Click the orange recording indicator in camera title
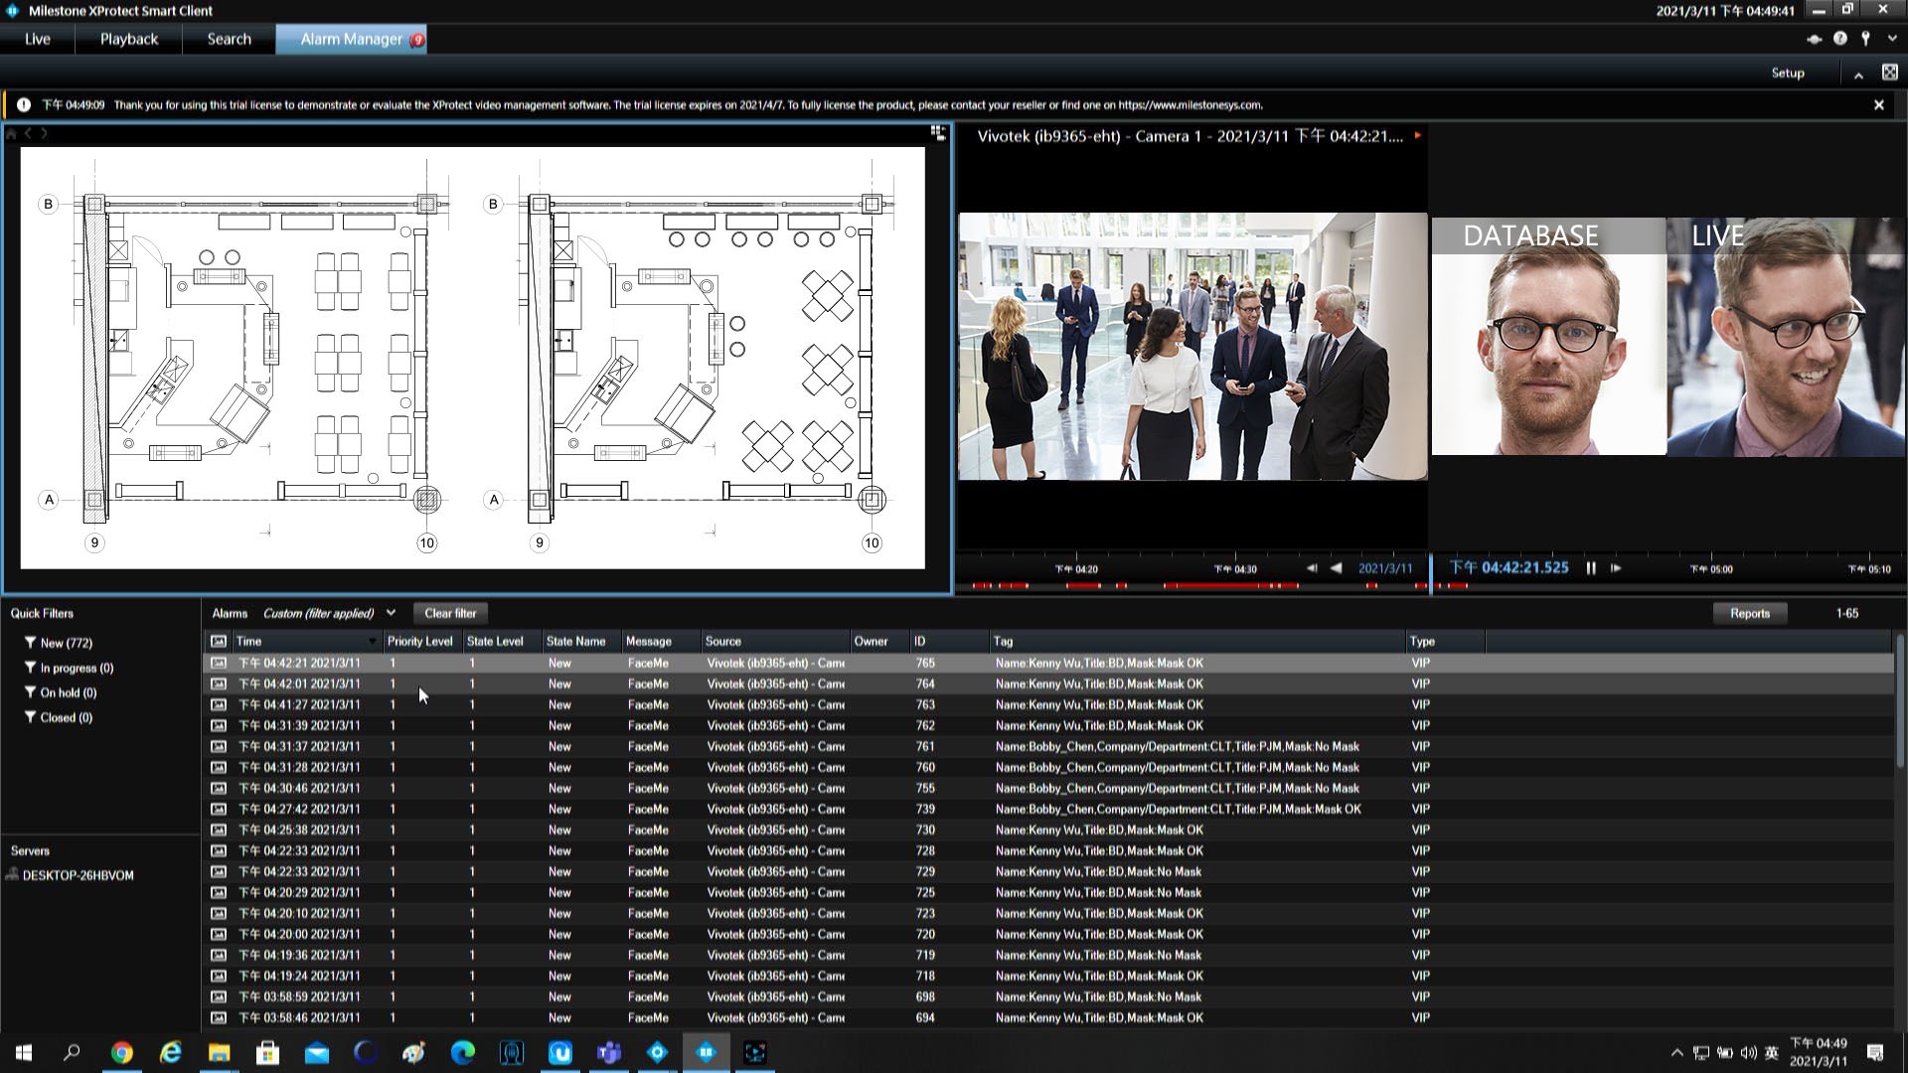Image resolution: width=1908 pixels, height=1073 pixels. 1418,136
